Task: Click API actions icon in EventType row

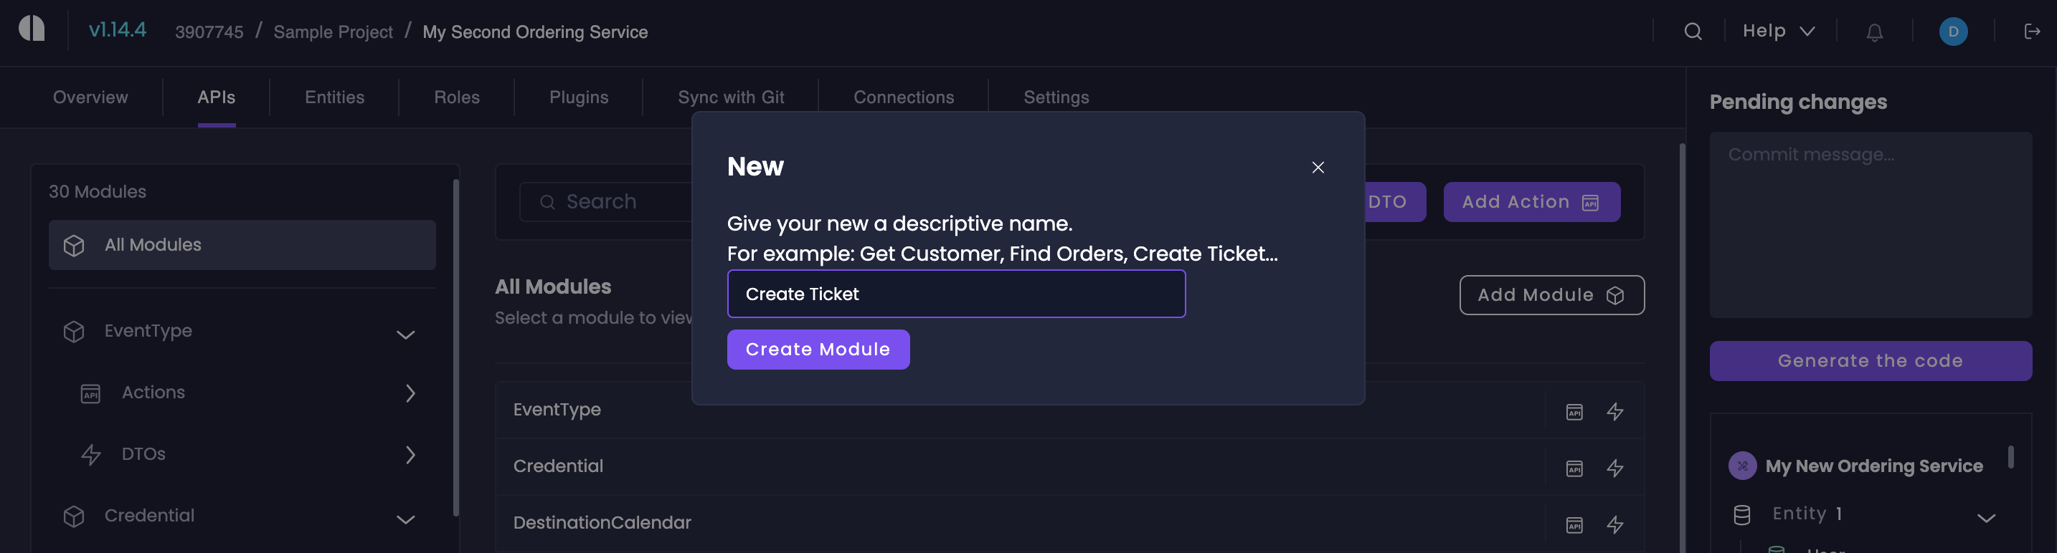Action: pos(1574,411)
